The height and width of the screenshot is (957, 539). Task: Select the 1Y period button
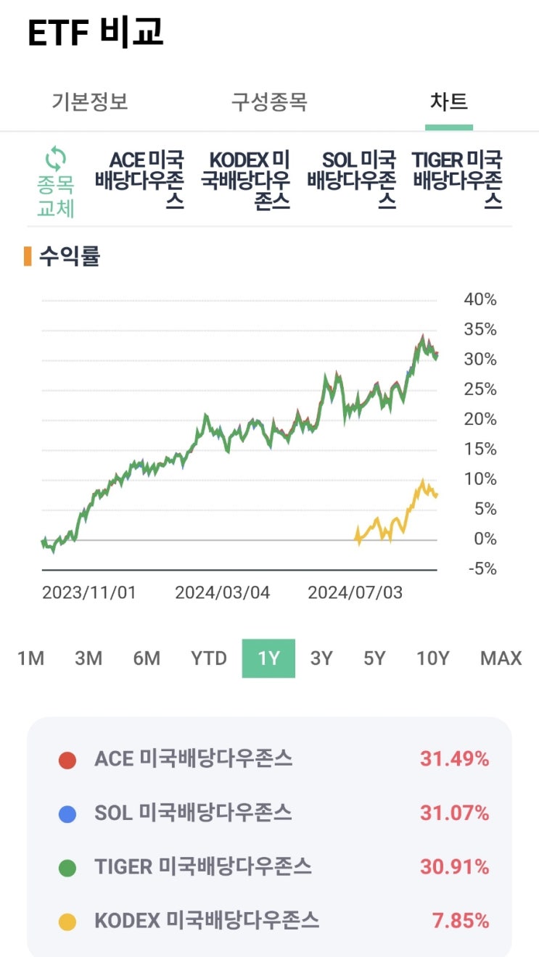click(268, 658)
